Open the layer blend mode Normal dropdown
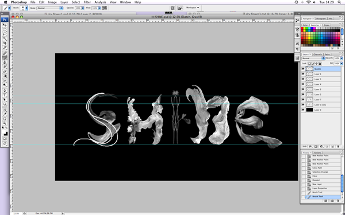The width and height of the screenshot is (345, 215). coord(313,58)
